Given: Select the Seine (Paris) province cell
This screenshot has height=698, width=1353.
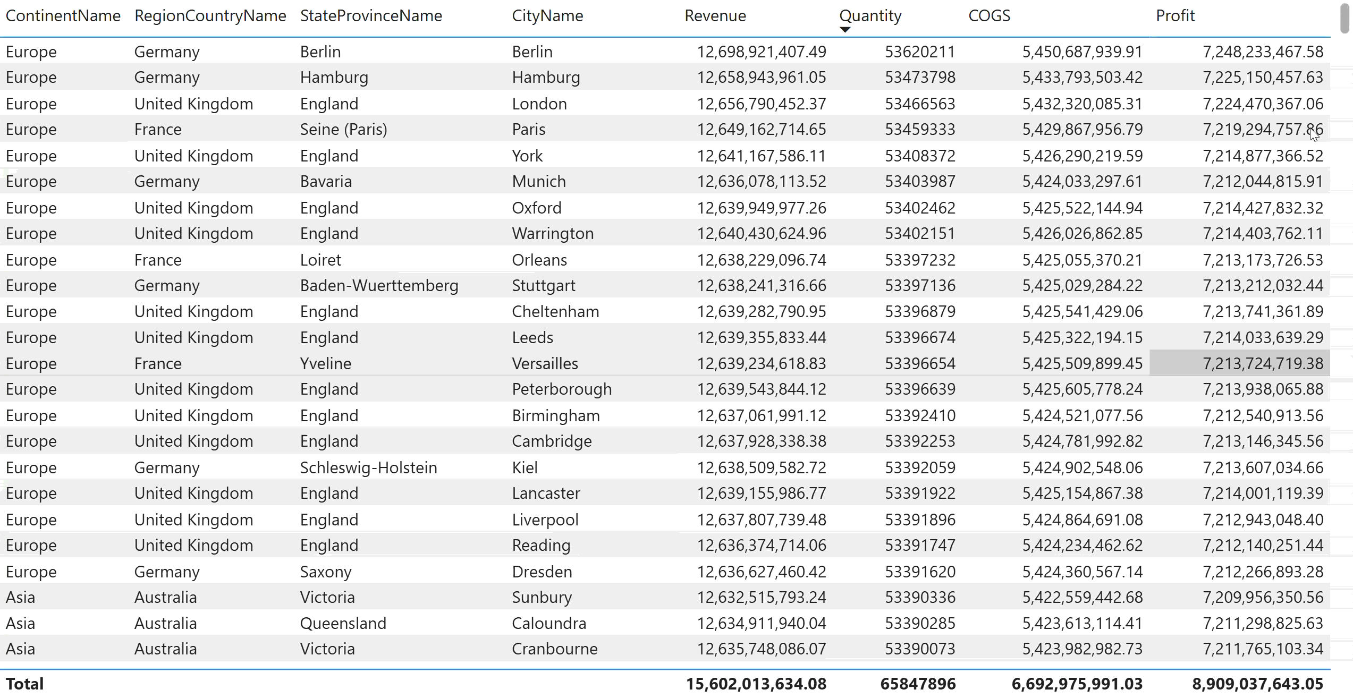Looking at the screenshot, I should [343, 130].
